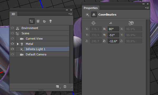Filter 3D panel by materials
158x95 pixels.
click(x=44, y=21)
